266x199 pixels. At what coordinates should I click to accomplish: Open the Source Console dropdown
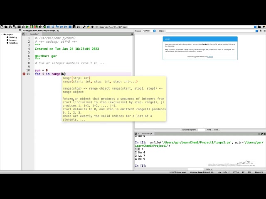point(149,31)
